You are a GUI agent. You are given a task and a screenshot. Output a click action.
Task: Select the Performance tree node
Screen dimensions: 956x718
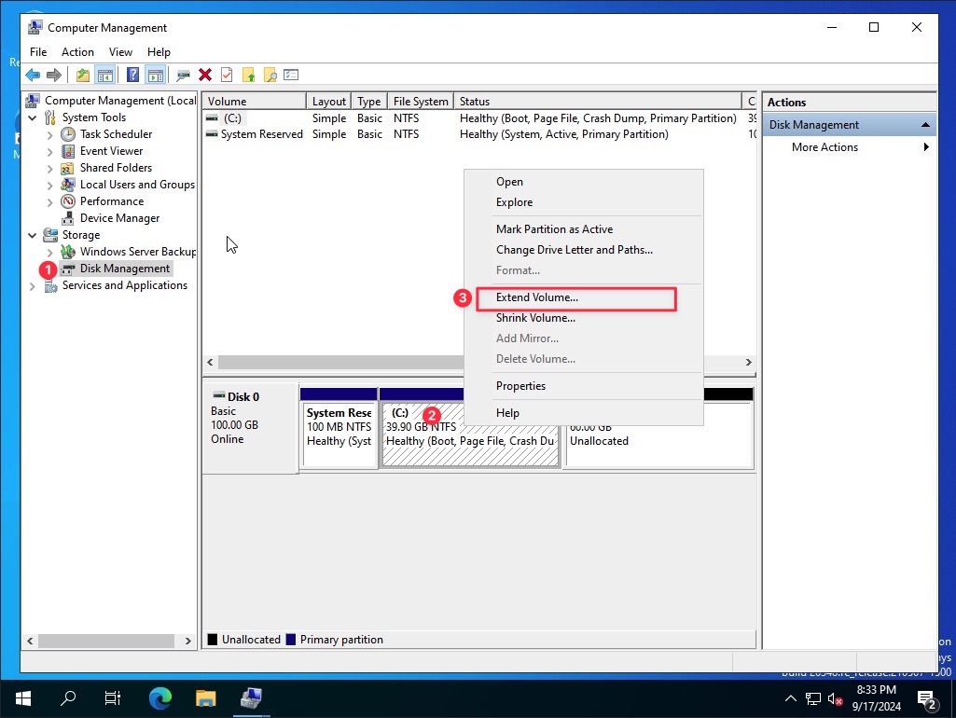pyautogui.click(x=112, y=201)
